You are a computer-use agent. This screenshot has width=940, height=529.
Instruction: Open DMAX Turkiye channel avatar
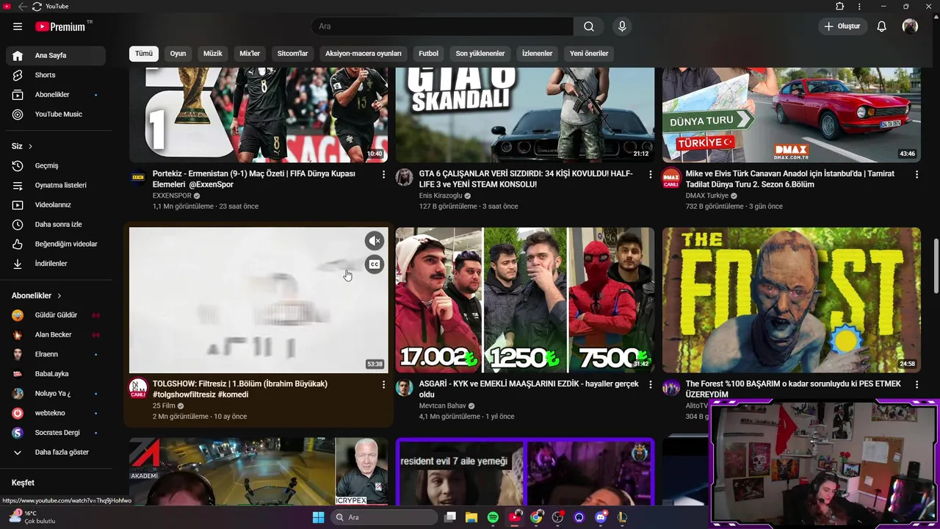click(x=671, y=177)
